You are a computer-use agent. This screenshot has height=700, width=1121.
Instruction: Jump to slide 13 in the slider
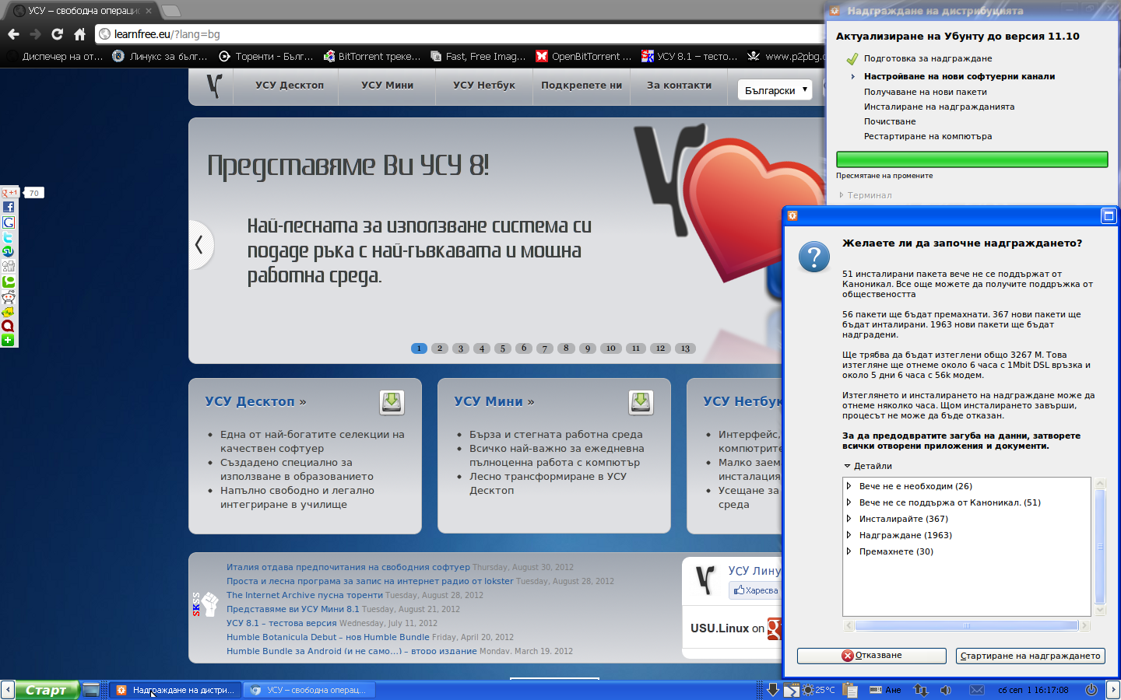(685, 348)
